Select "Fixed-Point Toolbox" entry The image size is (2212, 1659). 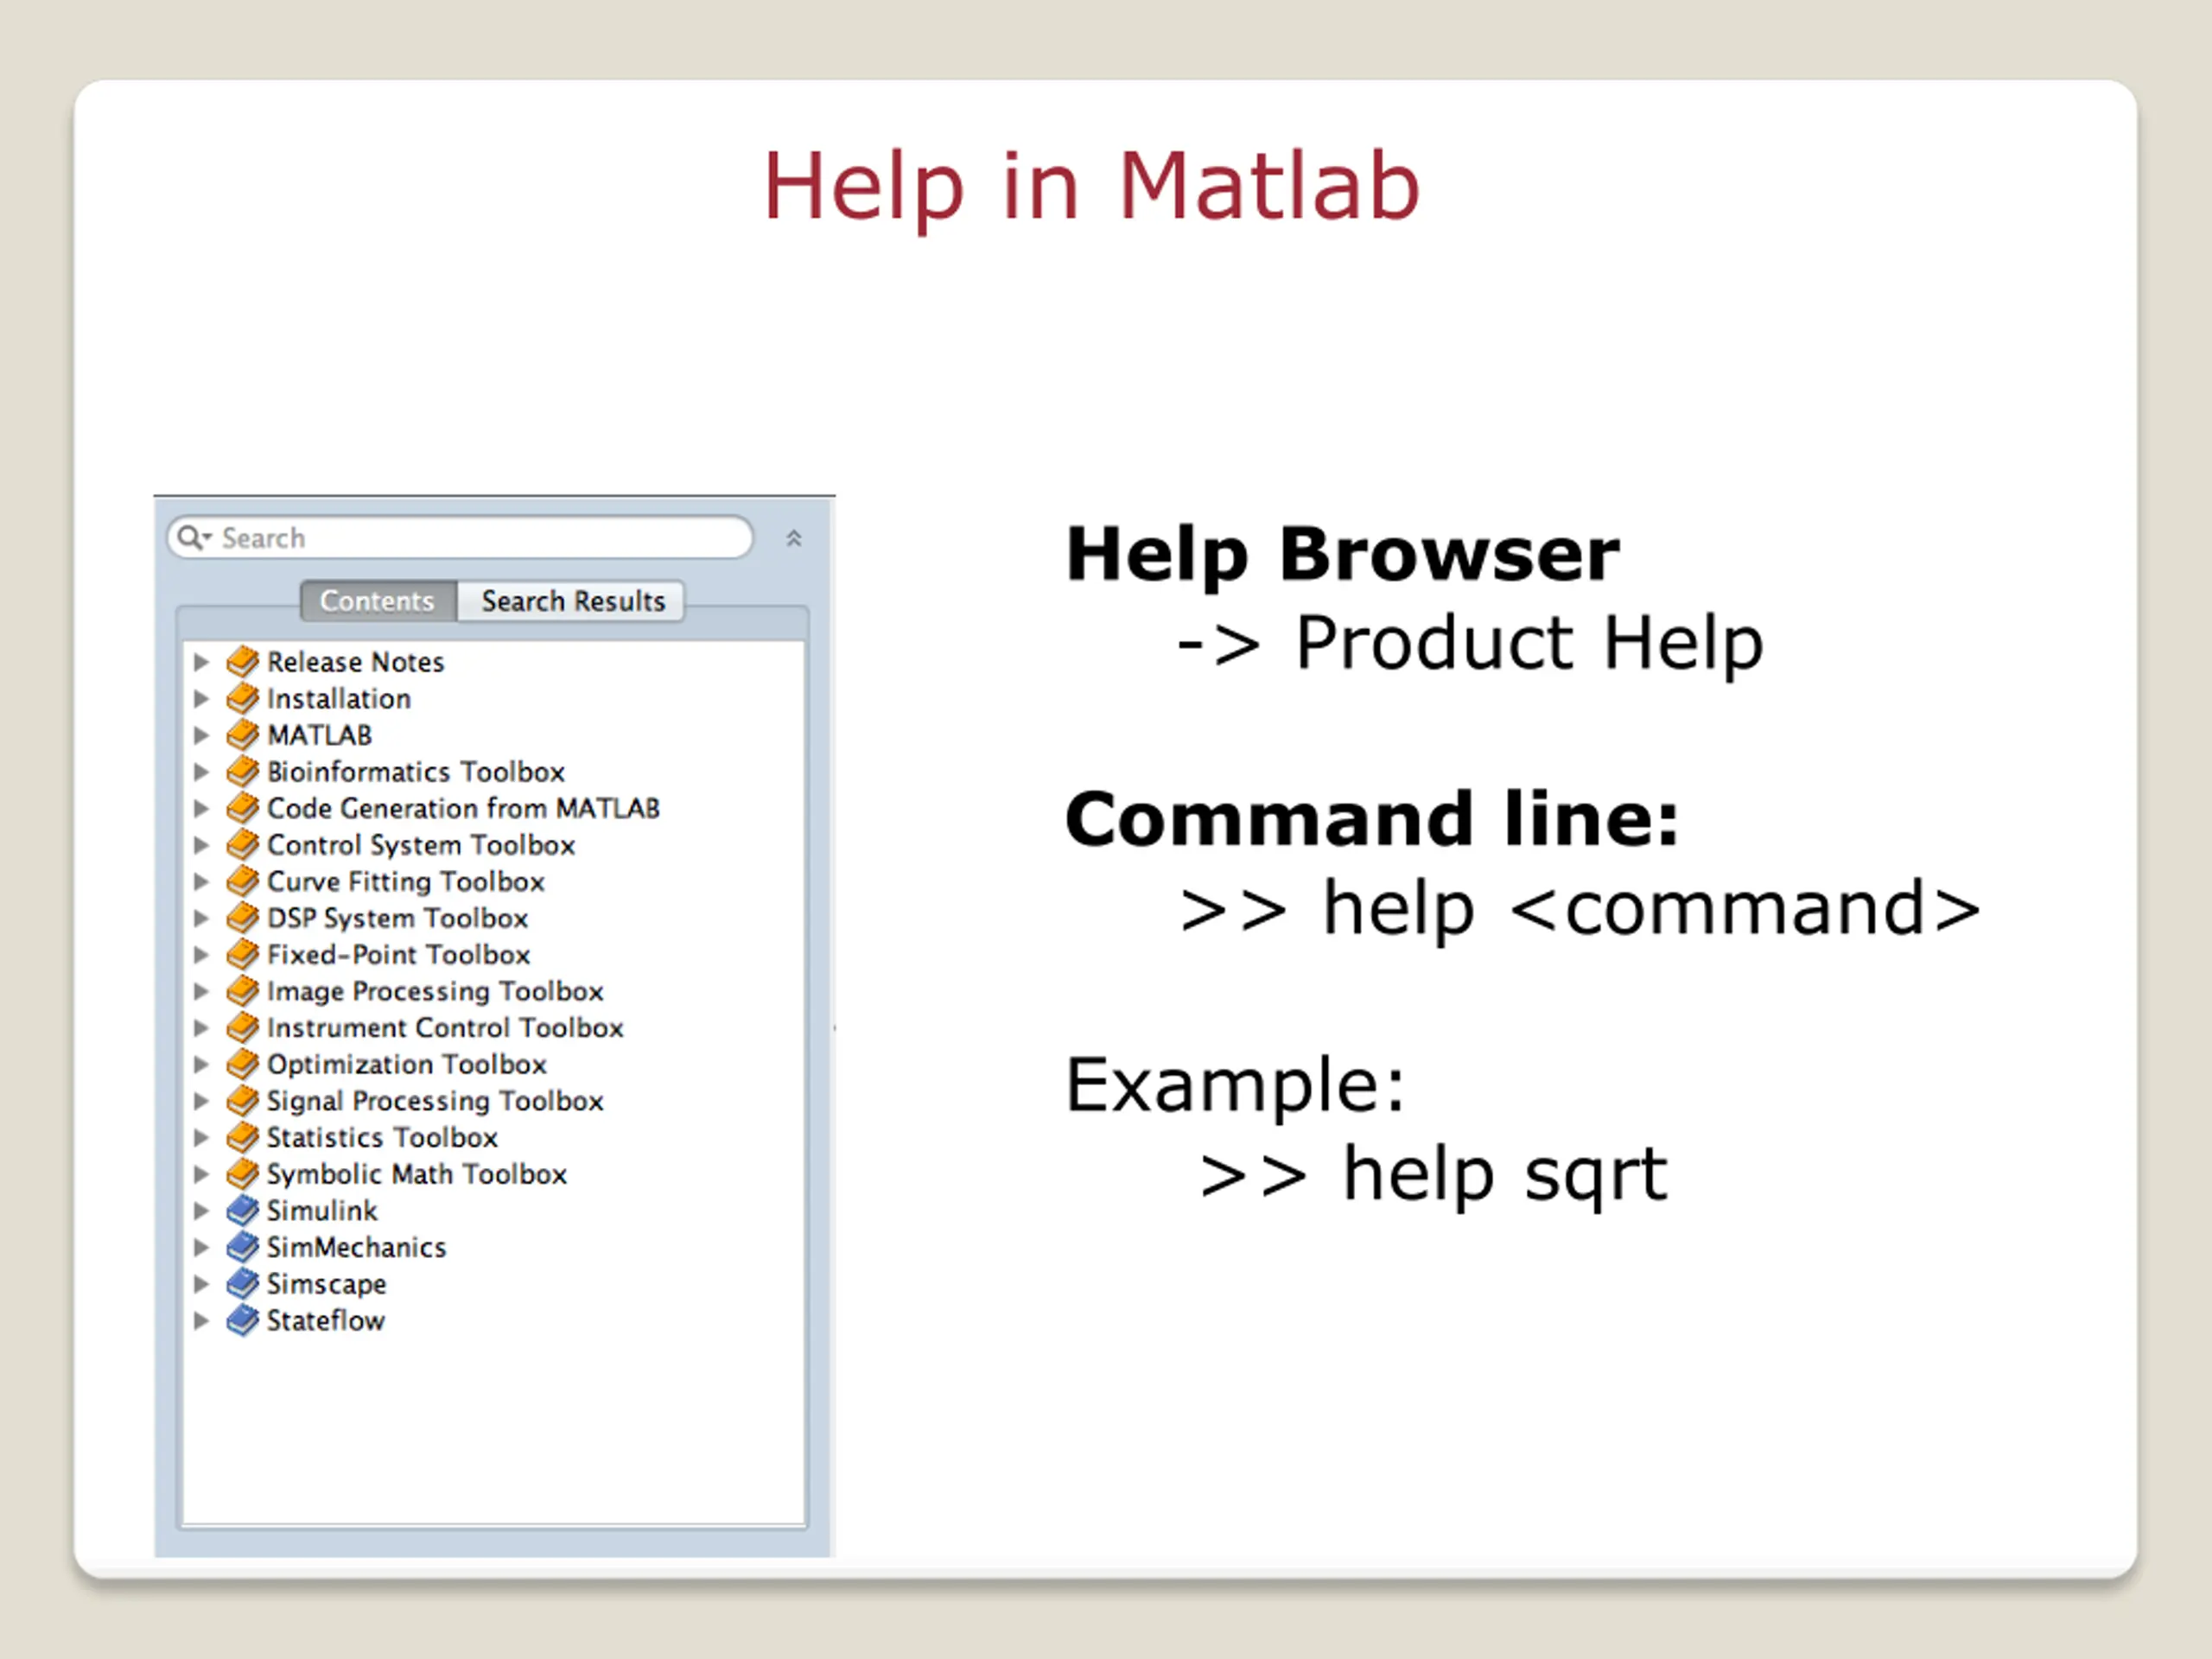tap(398, 955)
